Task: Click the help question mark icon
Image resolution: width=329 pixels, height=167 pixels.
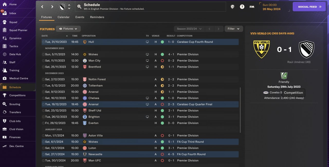Action: 242,7
